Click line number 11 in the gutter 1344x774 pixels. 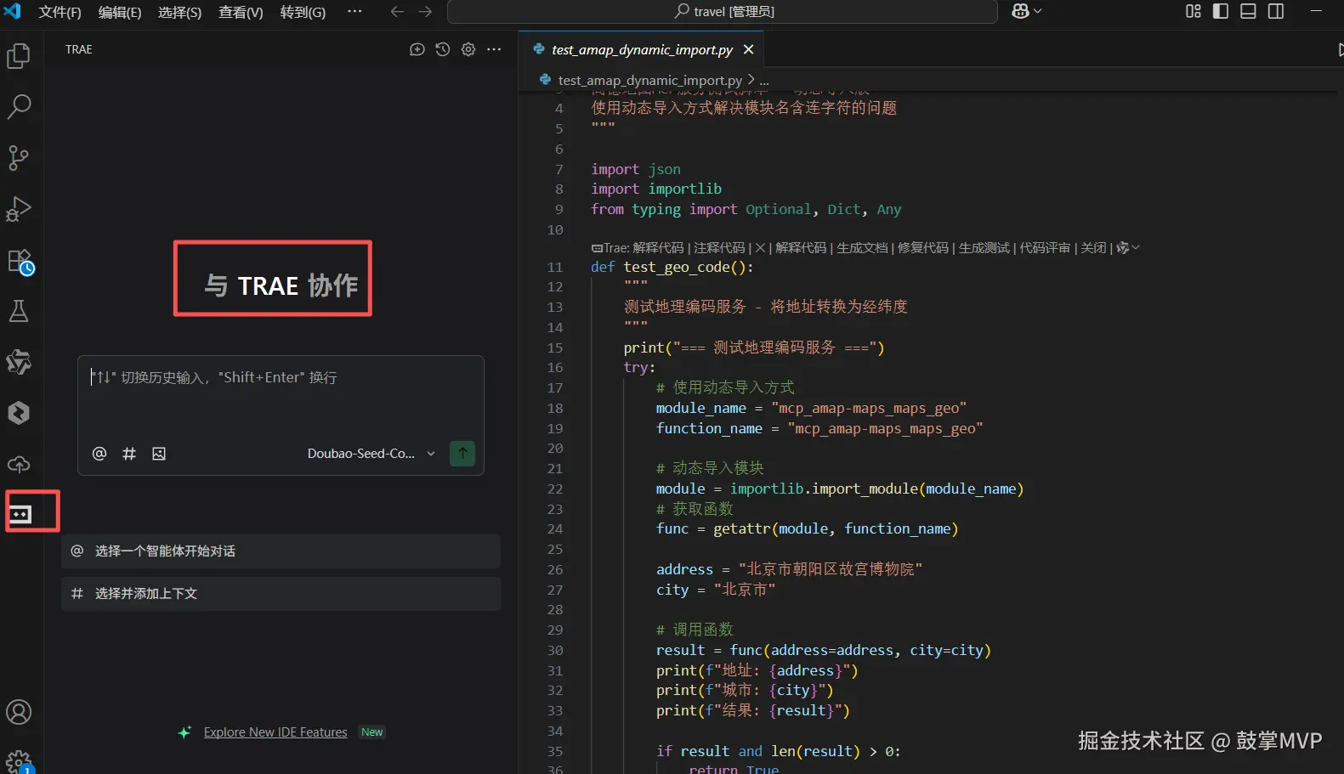pyautogui.click(x=555, y=267)
